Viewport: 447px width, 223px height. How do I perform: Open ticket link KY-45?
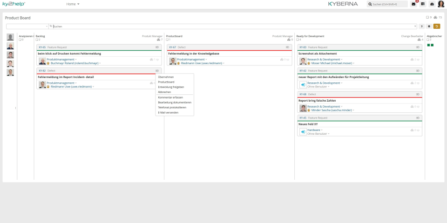(x=303, y=118)
